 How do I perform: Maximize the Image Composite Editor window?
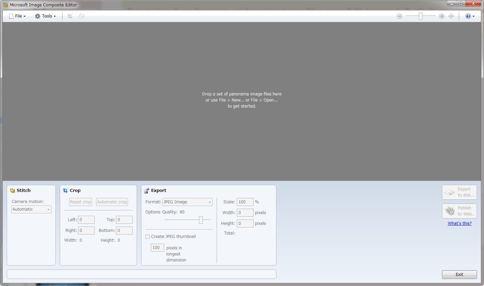461,4
